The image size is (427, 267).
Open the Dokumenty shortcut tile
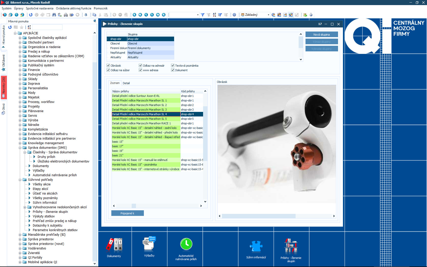pyautogui.click(x=114, y=247)
